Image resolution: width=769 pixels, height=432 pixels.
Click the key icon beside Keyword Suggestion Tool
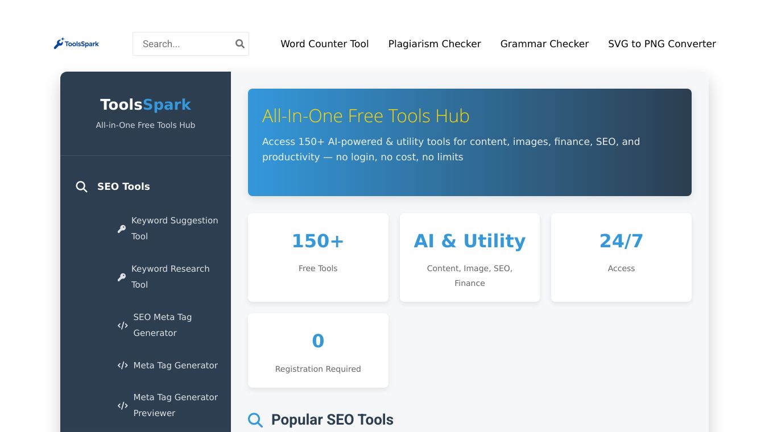(122, 229)
